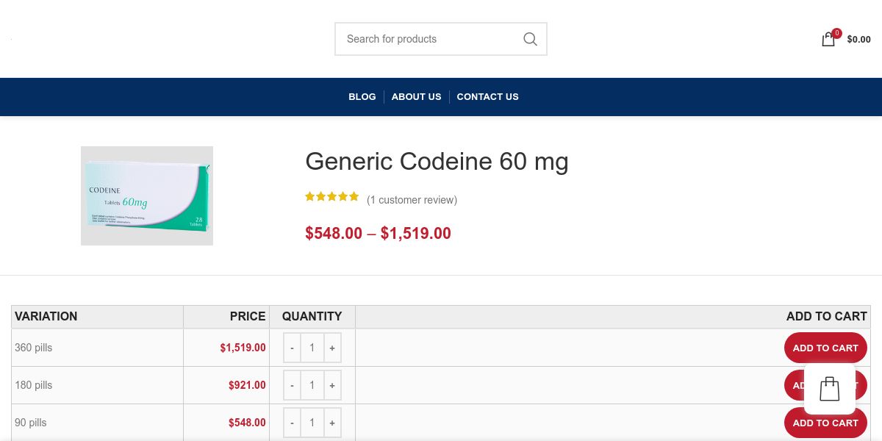
Task: Select CONTACT US in the navigation bar
Action: tap(487, 97)
